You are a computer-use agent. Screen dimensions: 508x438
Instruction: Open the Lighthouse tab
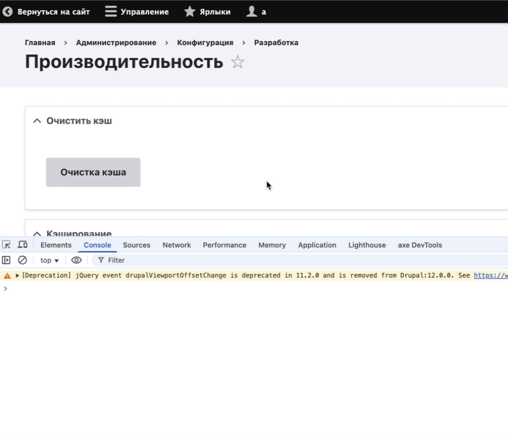367,245
